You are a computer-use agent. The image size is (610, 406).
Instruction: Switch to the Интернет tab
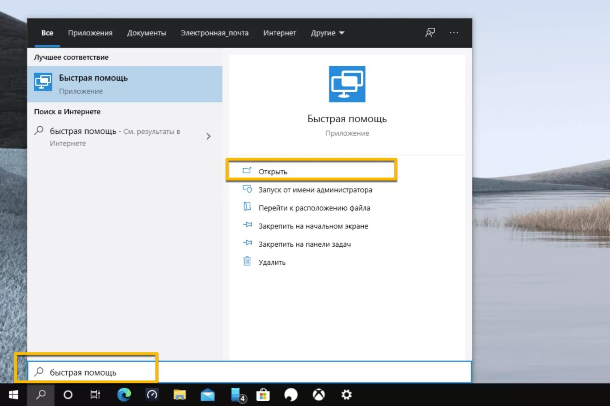click(279, 33)
